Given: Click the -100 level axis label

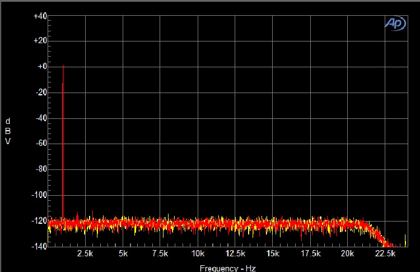Looking at the screenshot, I should click(x=38, y=195).
